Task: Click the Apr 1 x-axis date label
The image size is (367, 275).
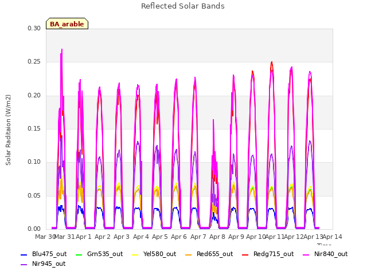Action: 84,237
